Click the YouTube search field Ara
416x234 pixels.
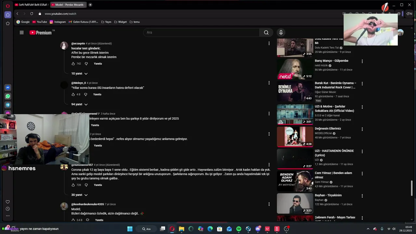(201, 32)
